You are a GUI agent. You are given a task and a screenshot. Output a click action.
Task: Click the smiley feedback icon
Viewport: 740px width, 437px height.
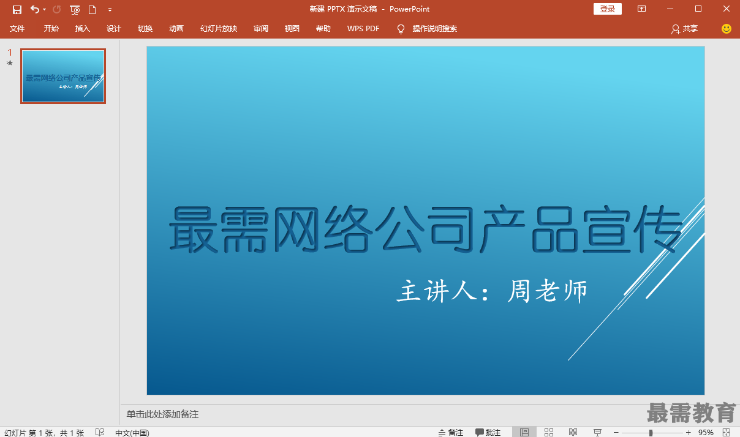[x=727, y=29]
